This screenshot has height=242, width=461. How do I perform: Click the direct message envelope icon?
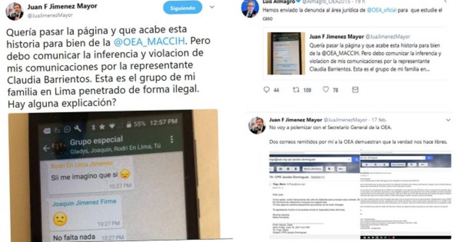point(355,90)
